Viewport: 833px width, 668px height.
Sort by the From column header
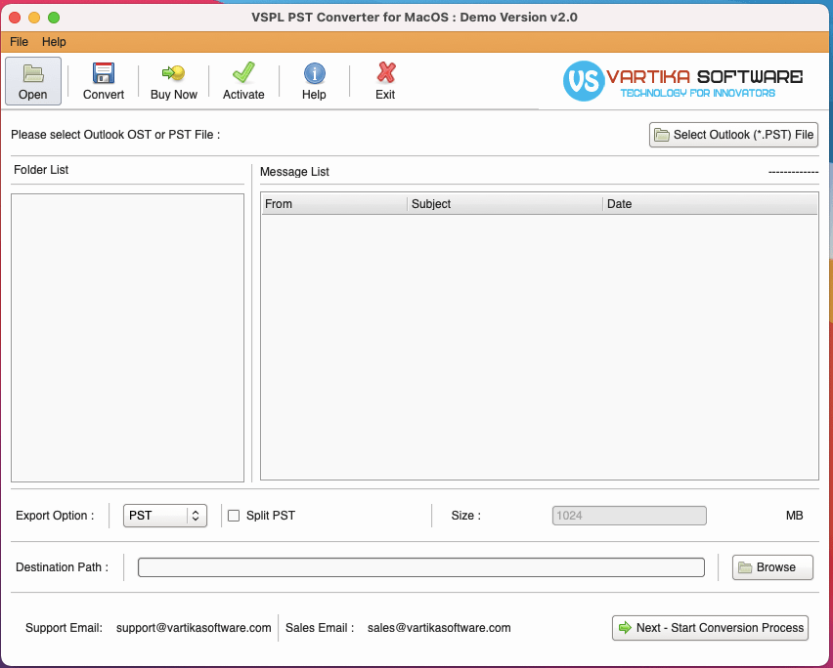tap(334, 204)
